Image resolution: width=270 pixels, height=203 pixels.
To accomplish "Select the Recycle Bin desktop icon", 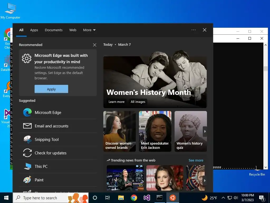I will (x=257, y=173).
